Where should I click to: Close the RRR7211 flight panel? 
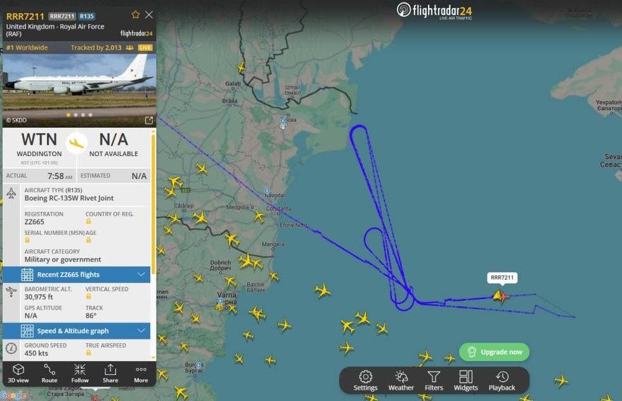(149, 15)
